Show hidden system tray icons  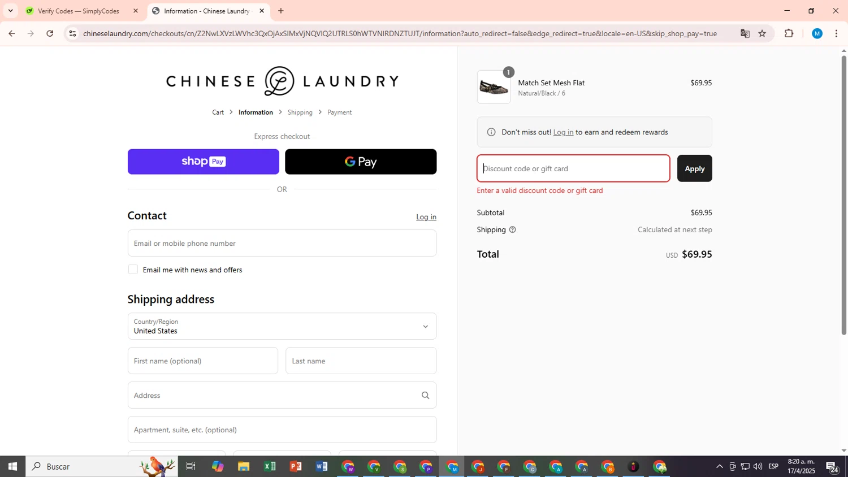(x=719, y=466)
